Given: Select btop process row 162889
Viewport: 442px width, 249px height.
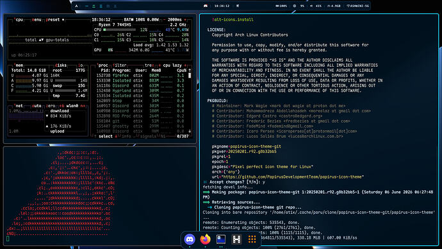Looking at the screenshot, I should (141, 101).
